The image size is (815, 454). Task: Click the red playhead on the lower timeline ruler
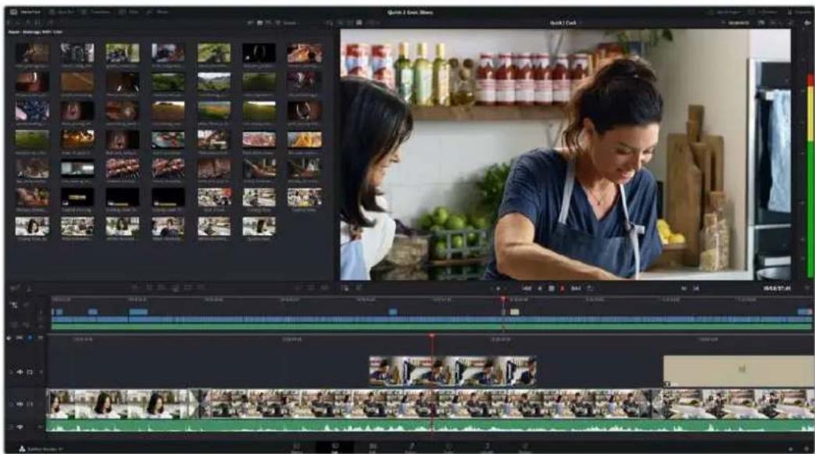432,337
